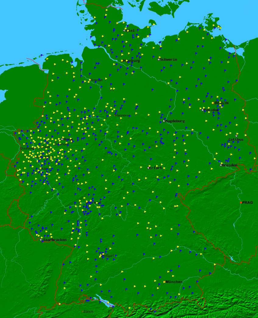Click the Saarbrücken city marker
The height and width of the screenshot is (318, 258).
click(41, 240)
